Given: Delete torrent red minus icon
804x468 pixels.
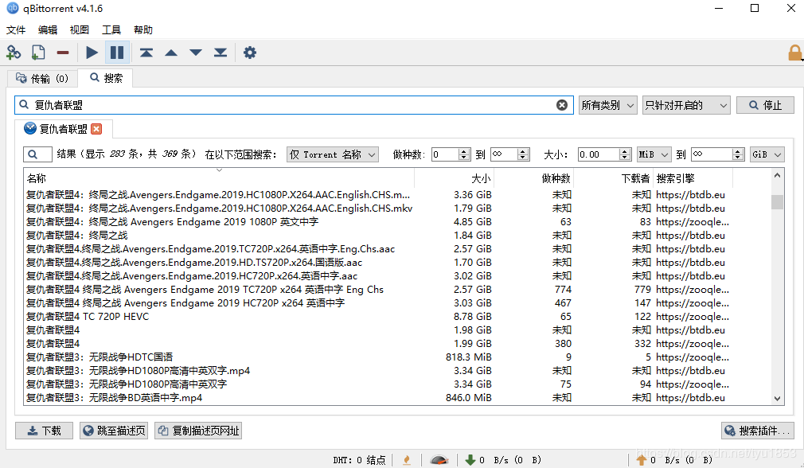Looking at the screenshot, I should (x=63, y=53).
